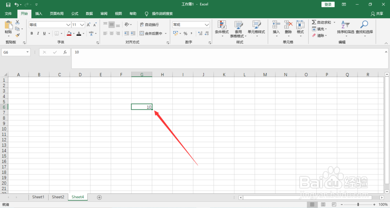Click the 操作说明搜索 search box
Viewport: 390px width, 208px height.
tap(162, 14)
